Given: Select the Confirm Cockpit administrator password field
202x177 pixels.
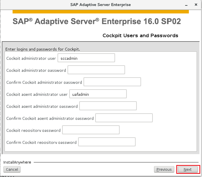Looking at the screenshot, I should [x=112, y=82].
